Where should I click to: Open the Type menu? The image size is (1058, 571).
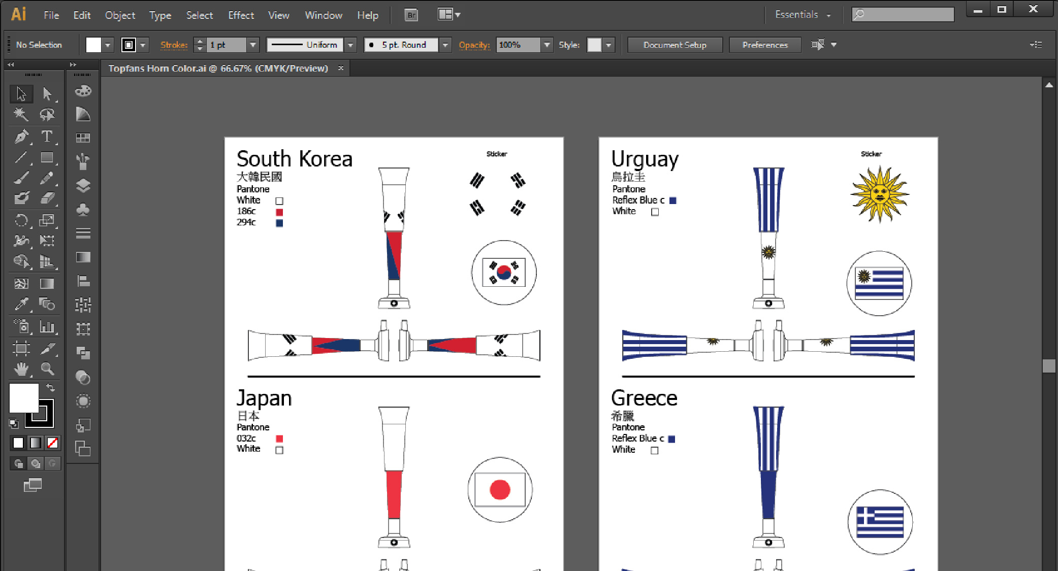(x=160, y=15)
